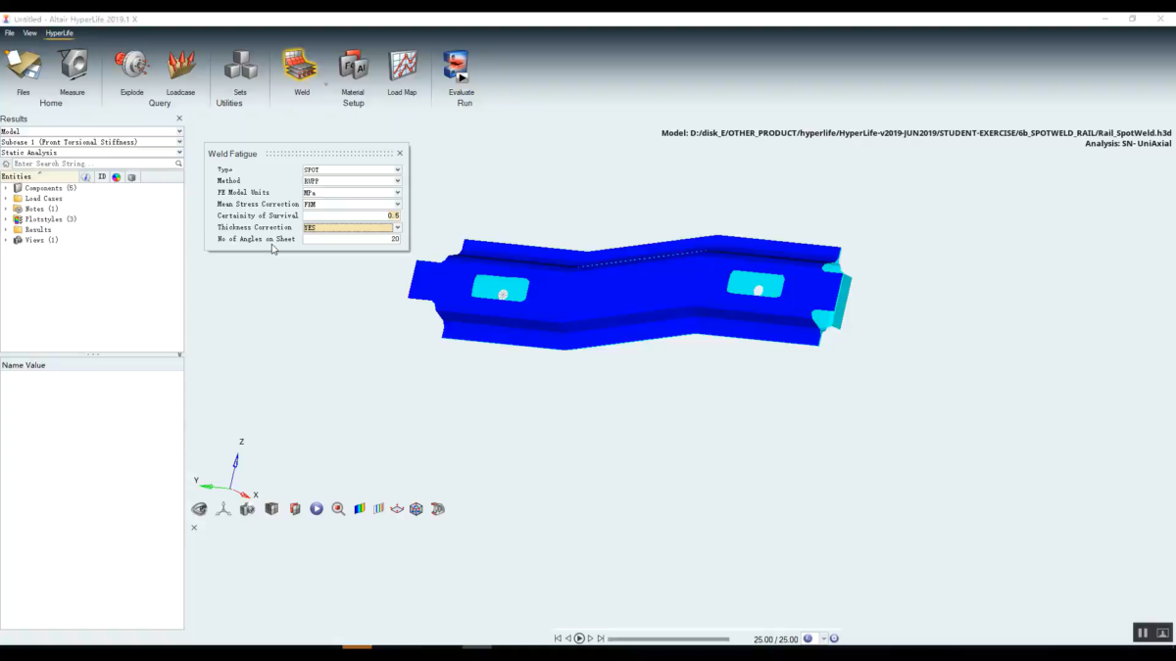
Task: Click the axes orientation icon in the view toolbar
Action: 223,509
